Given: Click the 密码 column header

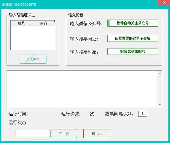Looking at the screenshot, I should coord(43,23).
